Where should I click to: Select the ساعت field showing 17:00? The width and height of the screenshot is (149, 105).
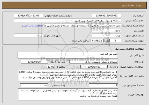point(51,67)
